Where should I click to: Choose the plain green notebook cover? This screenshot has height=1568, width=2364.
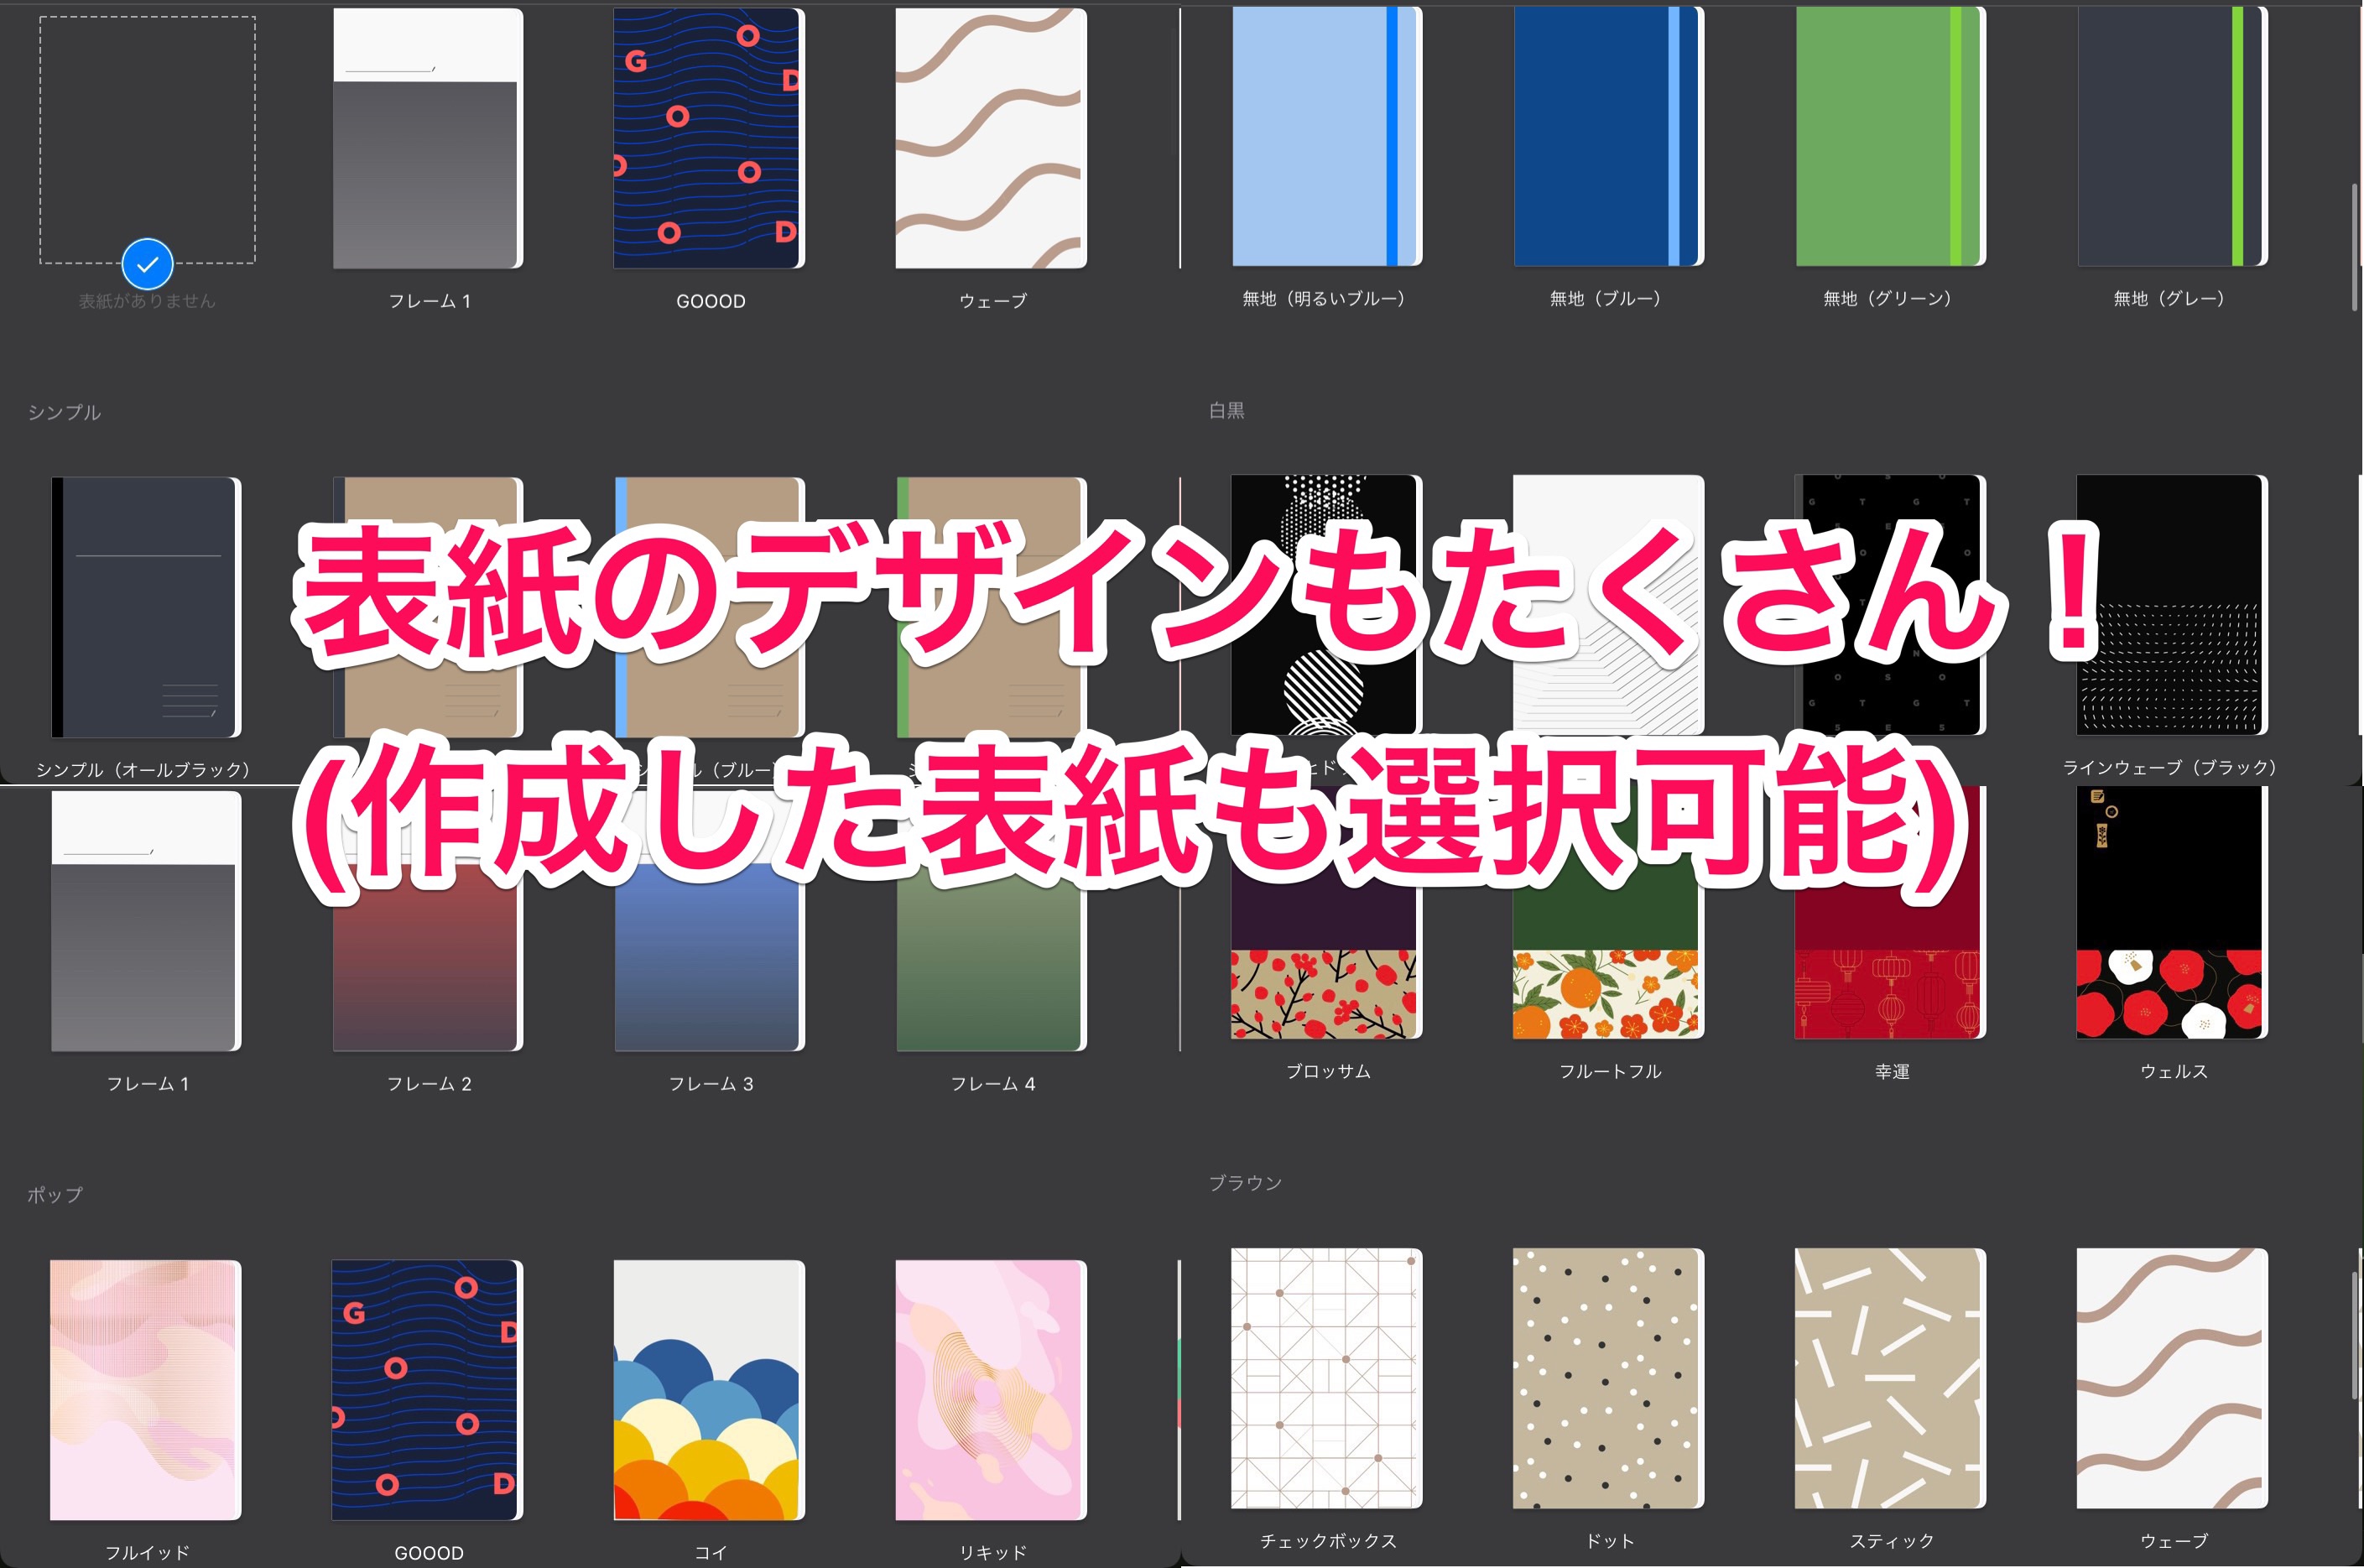tap(1889, 137)
